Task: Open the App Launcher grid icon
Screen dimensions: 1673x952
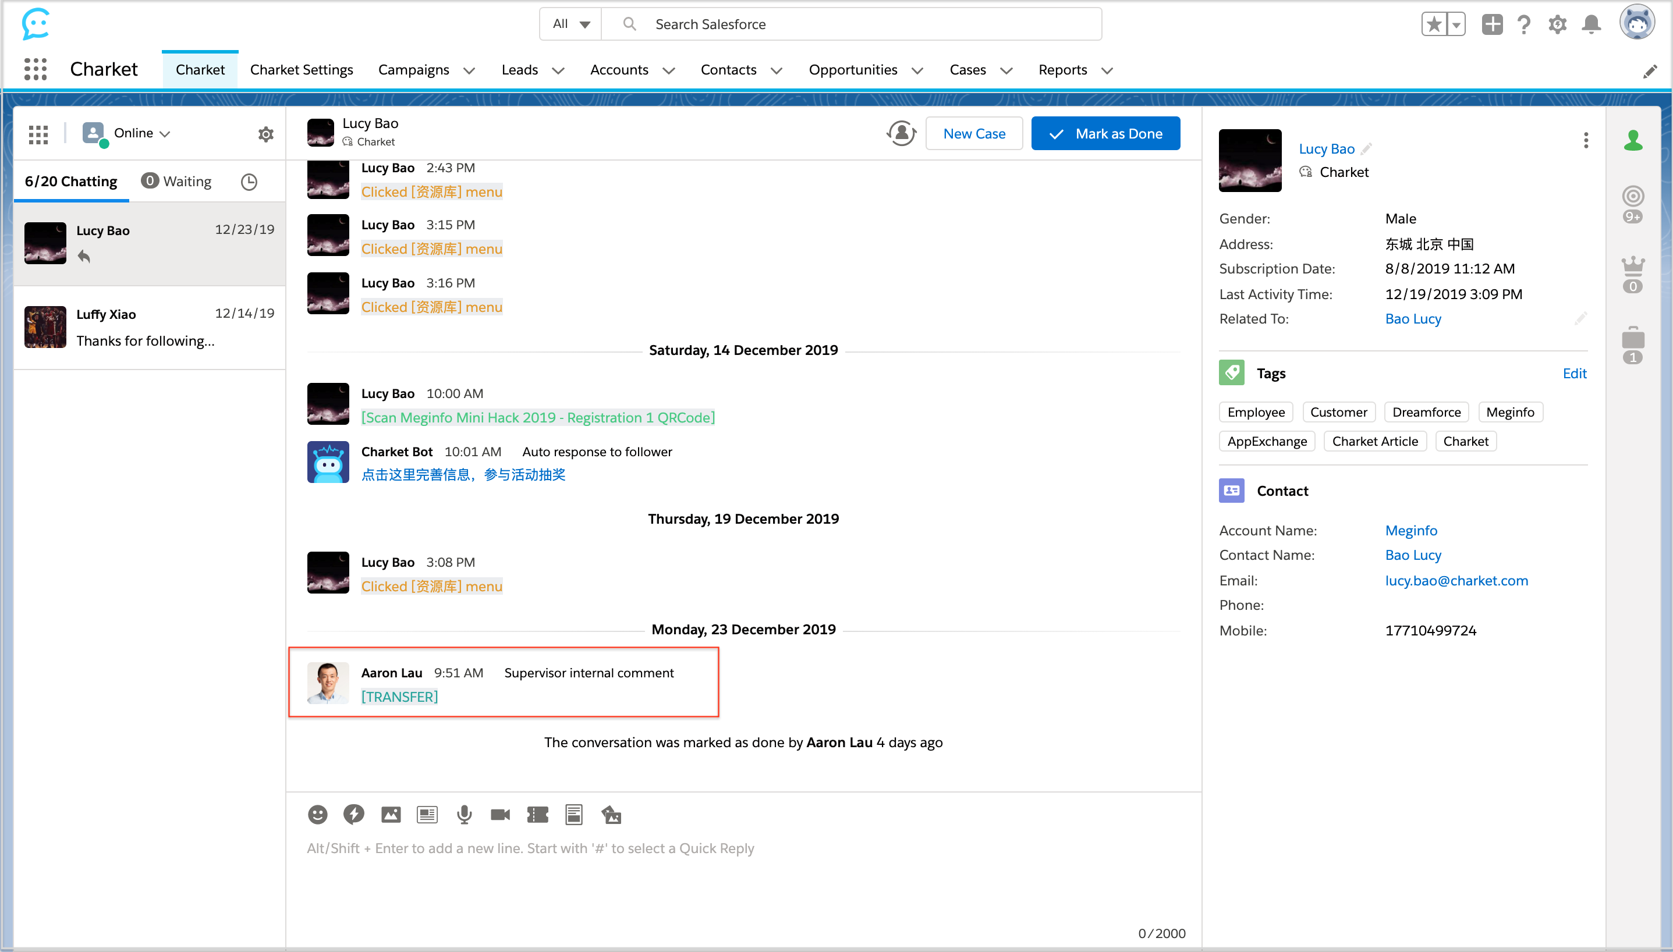Action: [36, 69]
